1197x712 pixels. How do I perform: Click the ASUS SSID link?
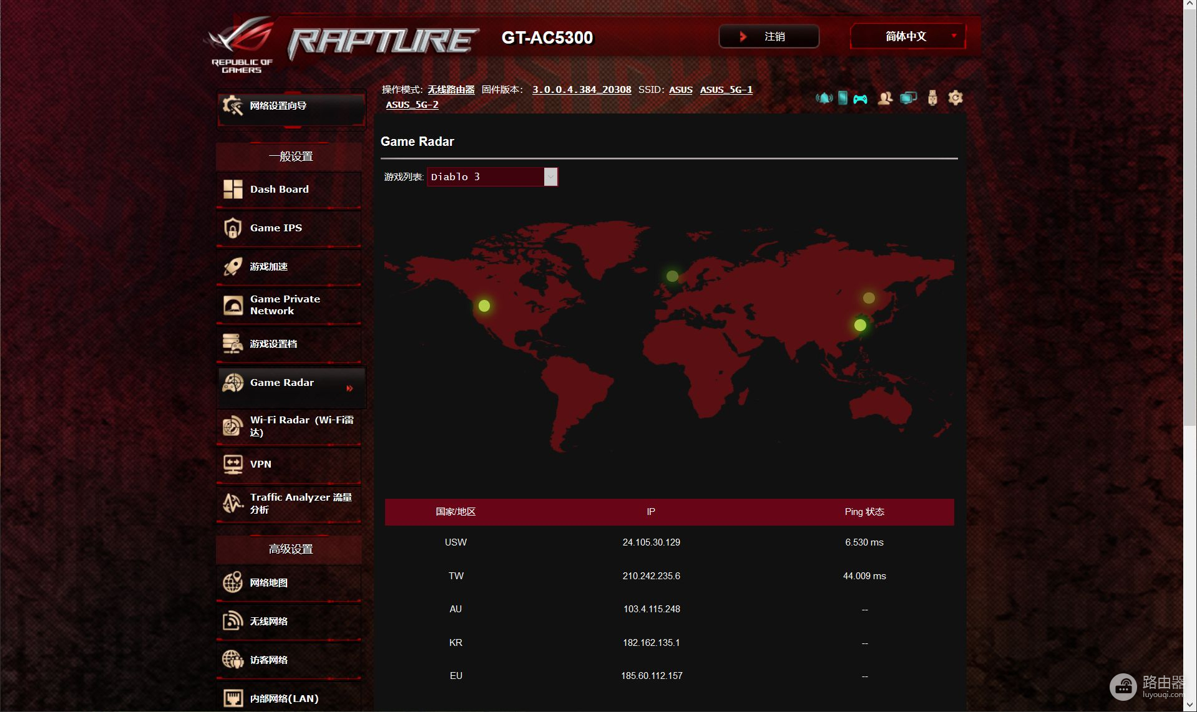pos(681,90)
